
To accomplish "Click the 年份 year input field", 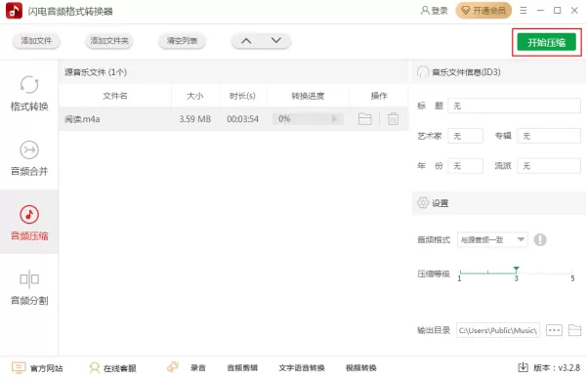I will click(465, 166).
